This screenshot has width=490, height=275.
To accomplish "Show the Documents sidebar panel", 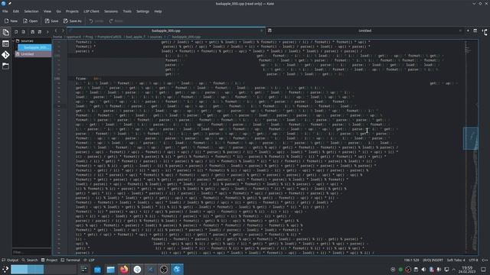I will tap(5, 32).
